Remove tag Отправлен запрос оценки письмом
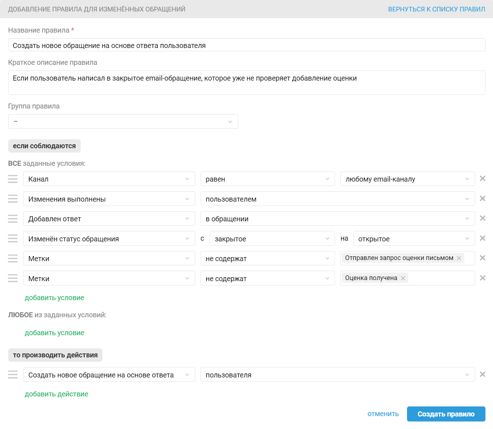Viewport: 493px width, 429px height. click(459, 258)
